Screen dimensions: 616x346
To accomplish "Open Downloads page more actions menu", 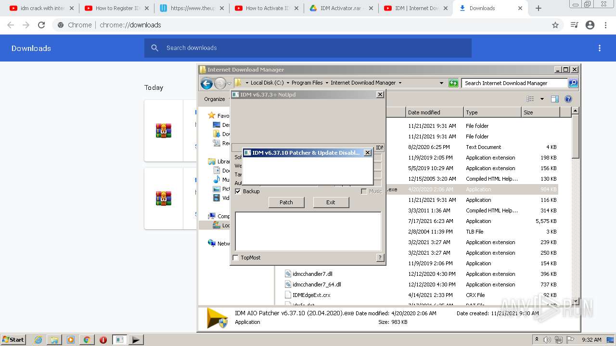I will [x=600, y=48].
